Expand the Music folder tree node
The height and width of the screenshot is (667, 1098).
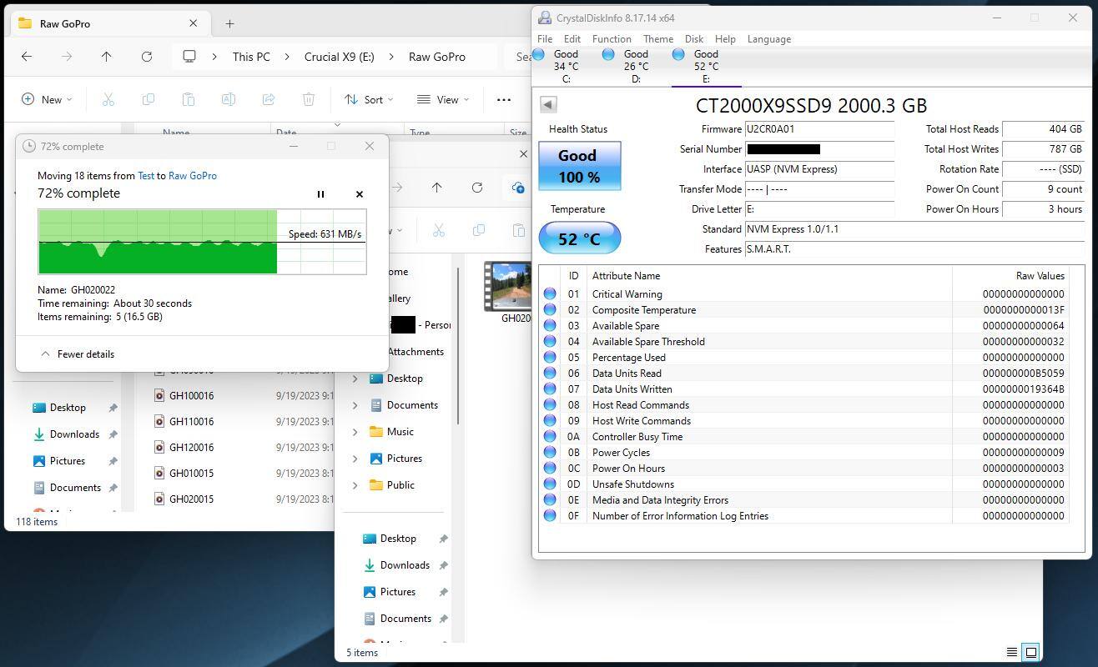355,432
